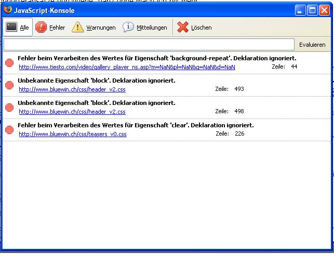Open header_v2.css link for line 498

pyautogui.click(x=72, y=112)
